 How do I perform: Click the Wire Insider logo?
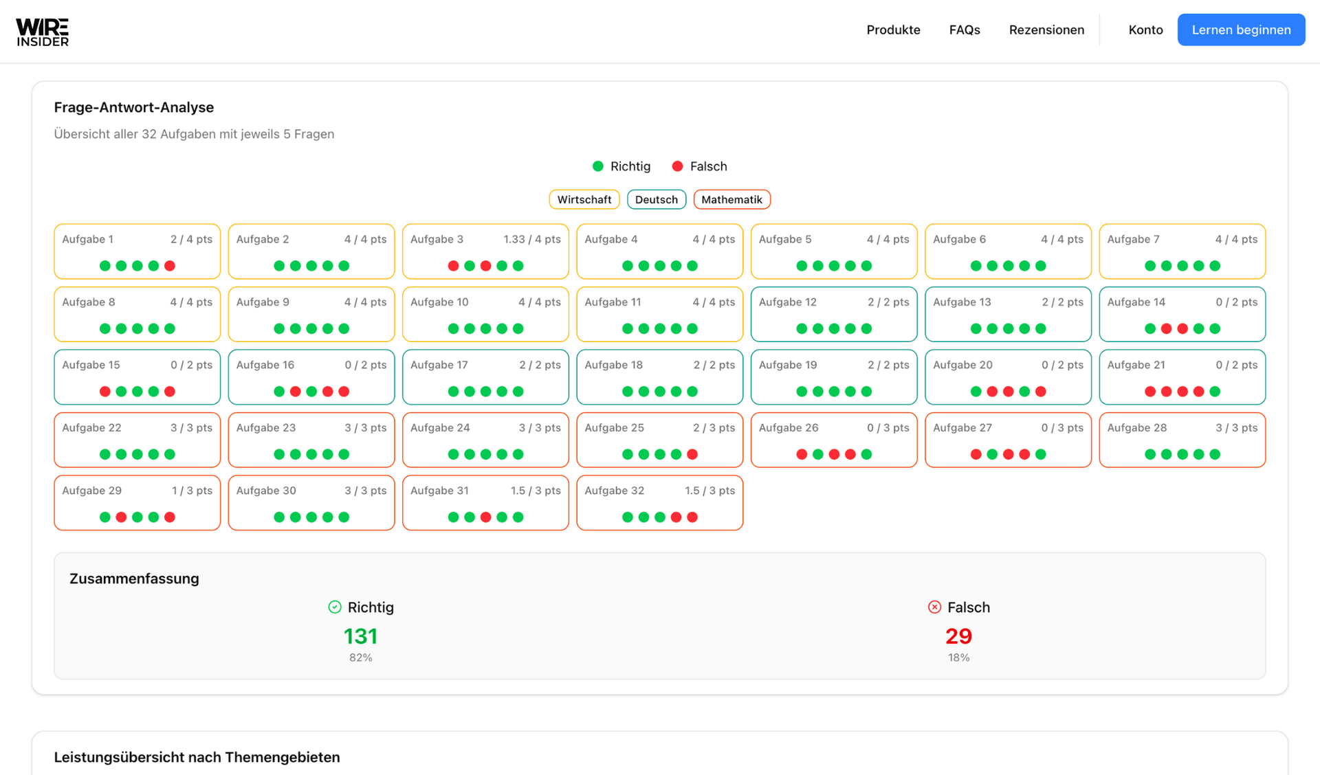(x=43, y=32)
